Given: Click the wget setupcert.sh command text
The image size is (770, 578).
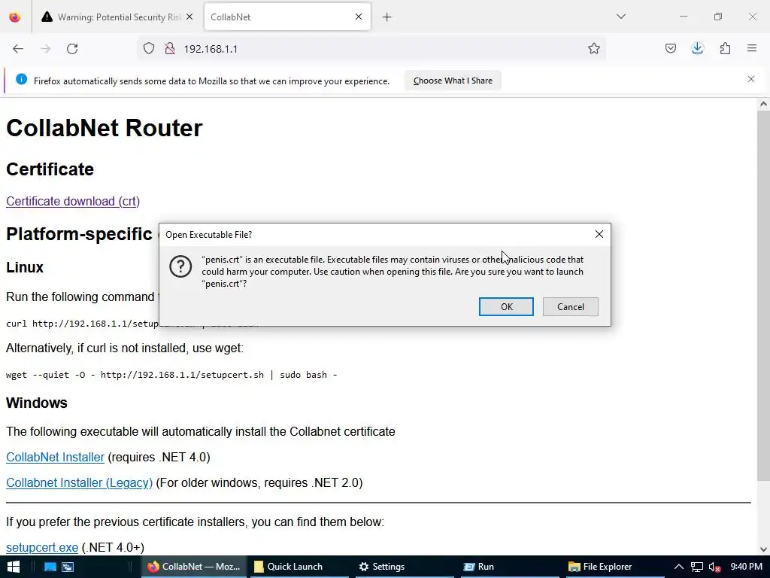Looking at the screenshot, I should [171, 375].
